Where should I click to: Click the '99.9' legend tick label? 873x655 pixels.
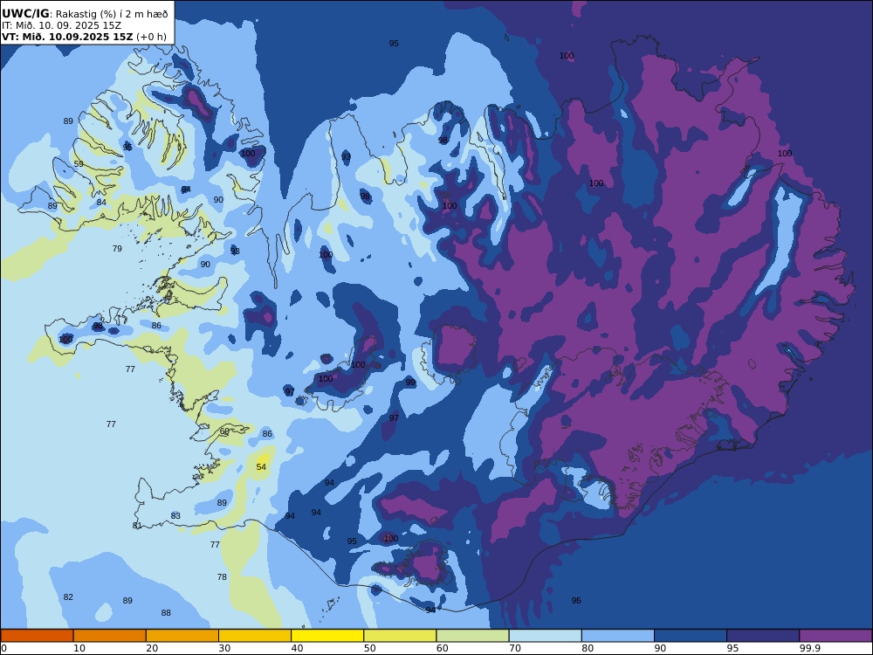tap(810, 648)
